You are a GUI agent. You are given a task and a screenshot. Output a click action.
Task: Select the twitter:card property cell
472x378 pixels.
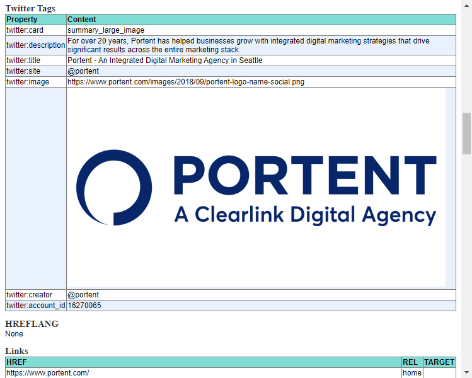(36, 30)
